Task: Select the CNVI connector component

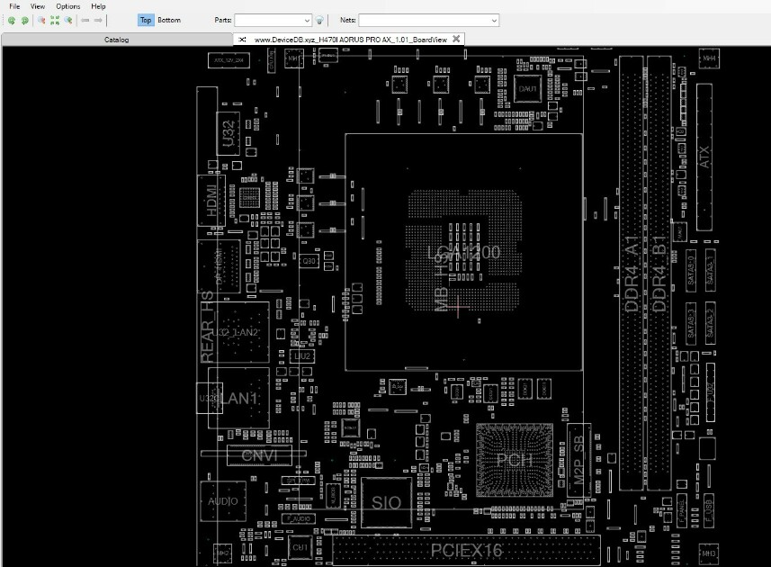Action: (260, 456)
